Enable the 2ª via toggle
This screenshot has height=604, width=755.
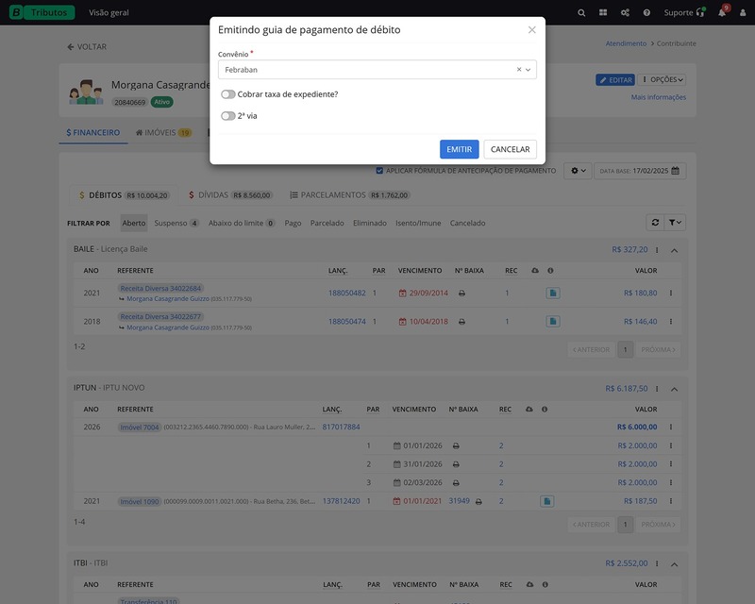(228, 116)
